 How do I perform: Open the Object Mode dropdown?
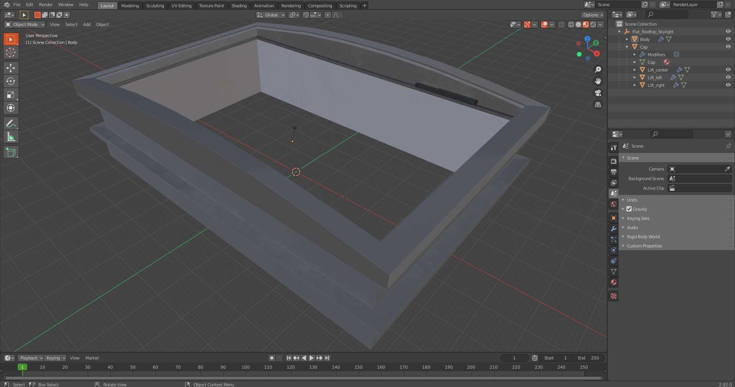click(x=24, y=24)
